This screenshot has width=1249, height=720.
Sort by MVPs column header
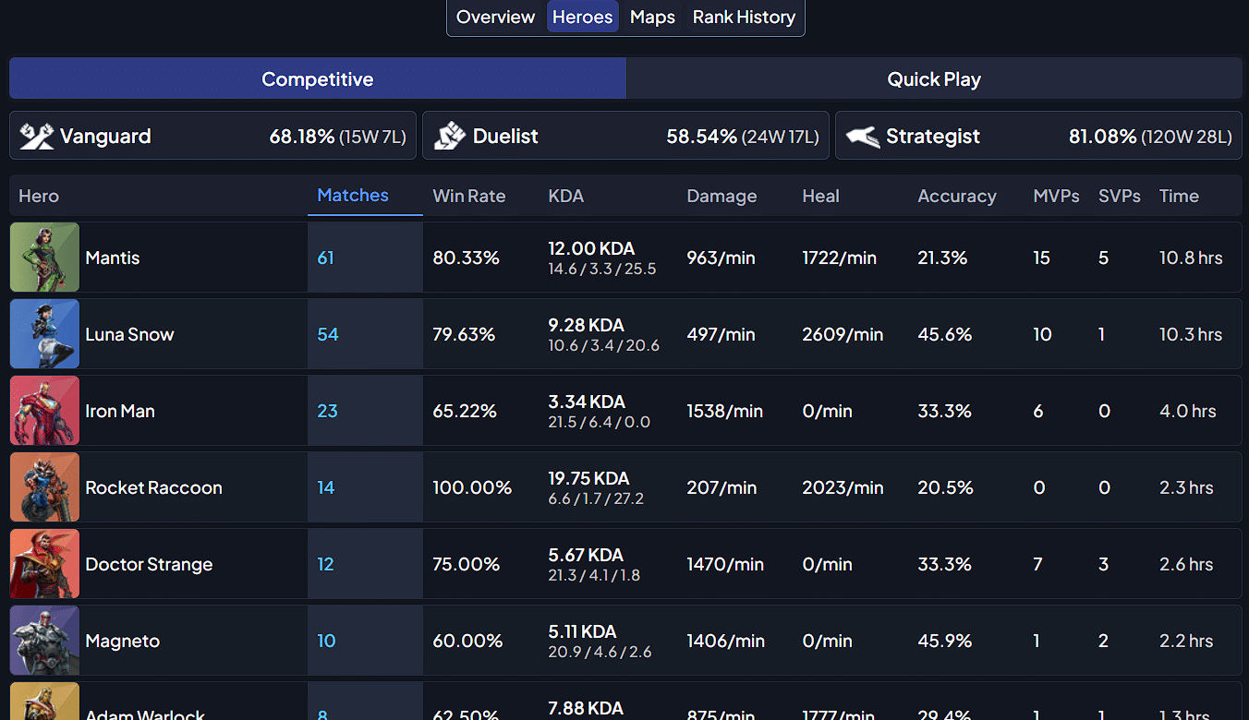(1056, 196)
